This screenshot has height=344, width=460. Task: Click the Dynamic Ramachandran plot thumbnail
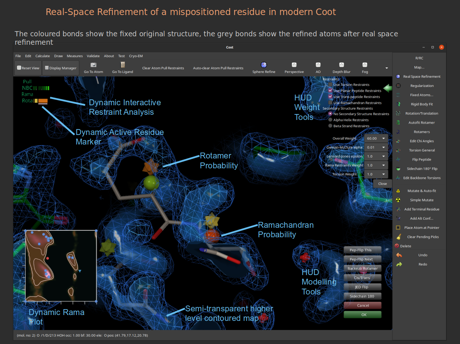pos(61,266)
